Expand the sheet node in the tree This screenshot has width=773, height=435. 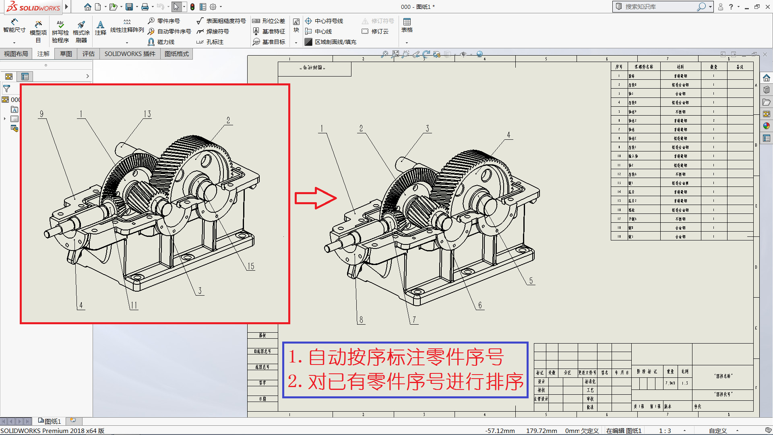(x=5, y=119)
